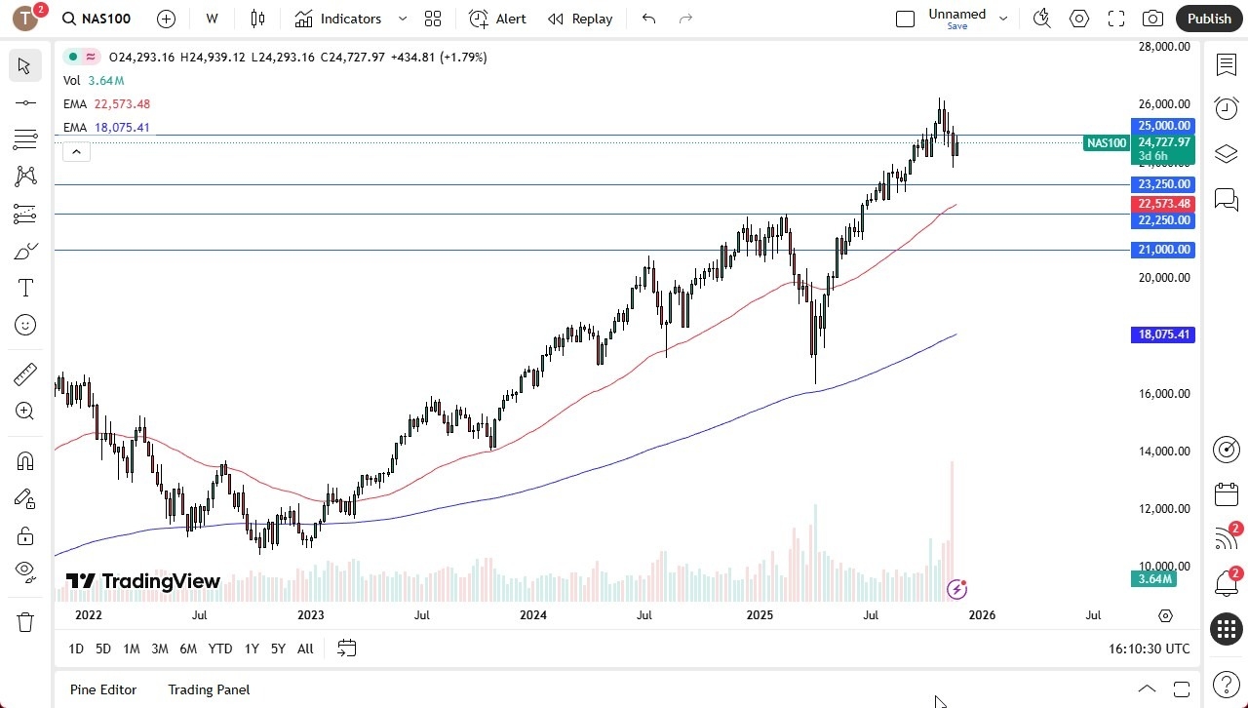Select the trend line tool
Screen dimensions: 1248x708
click(24, 102)
